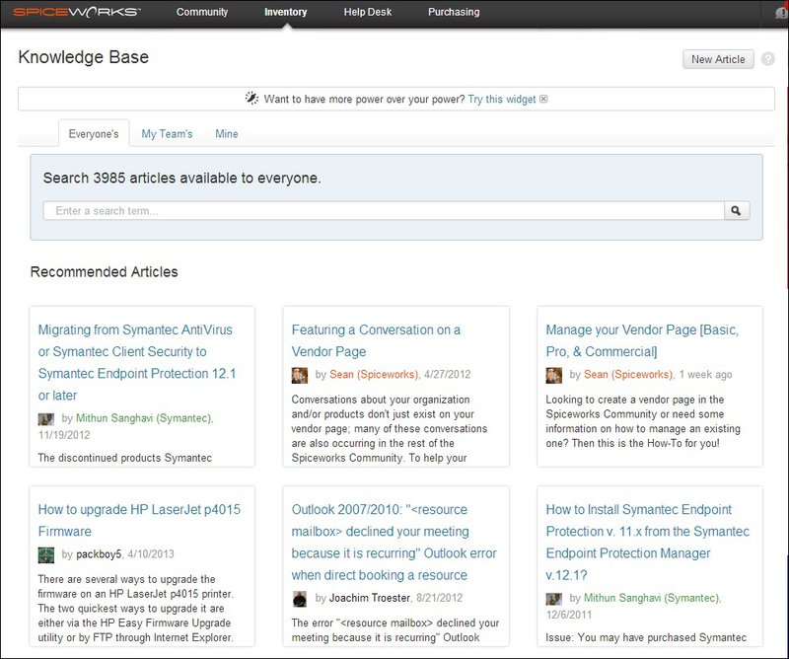The width and height of the screenshot is (789, 659).
Task: Open Migrating from Symantec AntiVirus article
Action: point(137,362)
